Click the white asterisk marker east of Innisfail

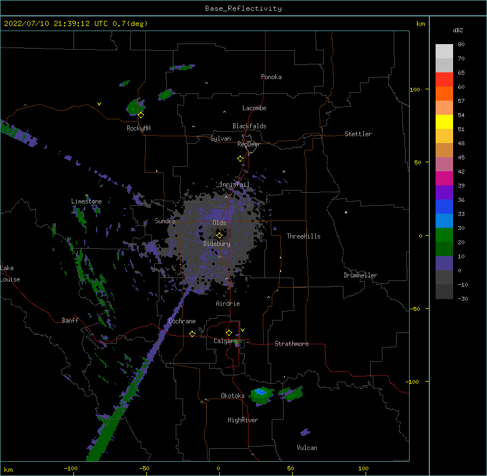(x=284, y=171)
